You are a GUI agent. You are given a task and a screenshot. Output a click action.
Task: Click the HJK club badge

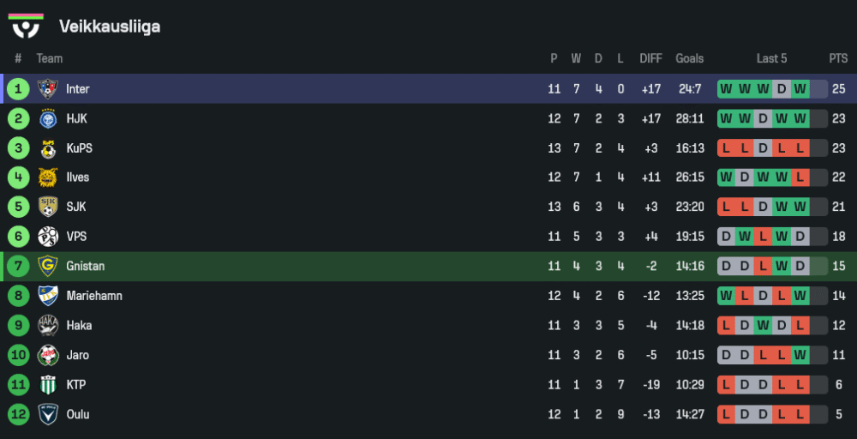47,118
